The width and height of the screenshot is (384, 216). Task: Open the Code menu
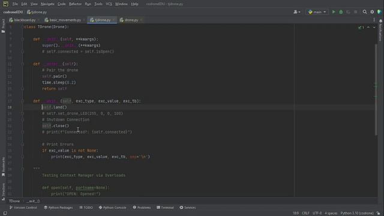61,4
